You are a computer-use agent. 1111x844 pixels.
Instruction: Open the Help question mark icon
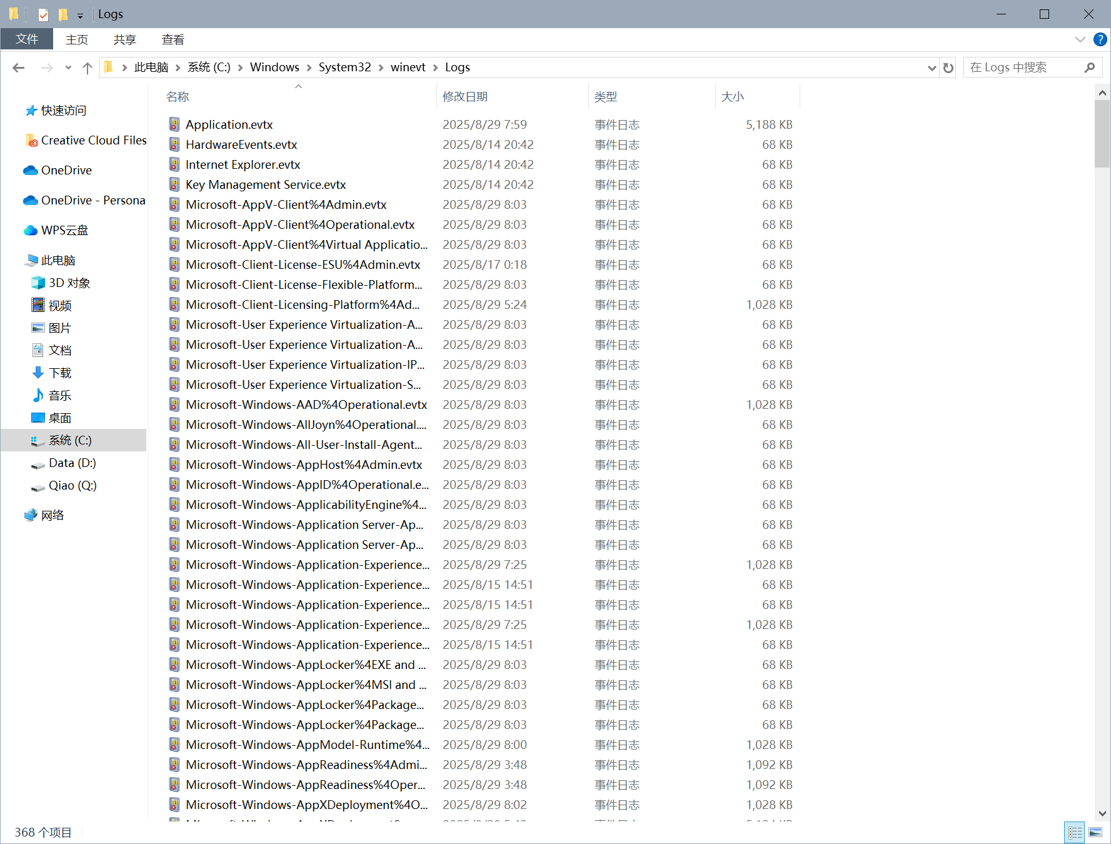point(1100,39)
